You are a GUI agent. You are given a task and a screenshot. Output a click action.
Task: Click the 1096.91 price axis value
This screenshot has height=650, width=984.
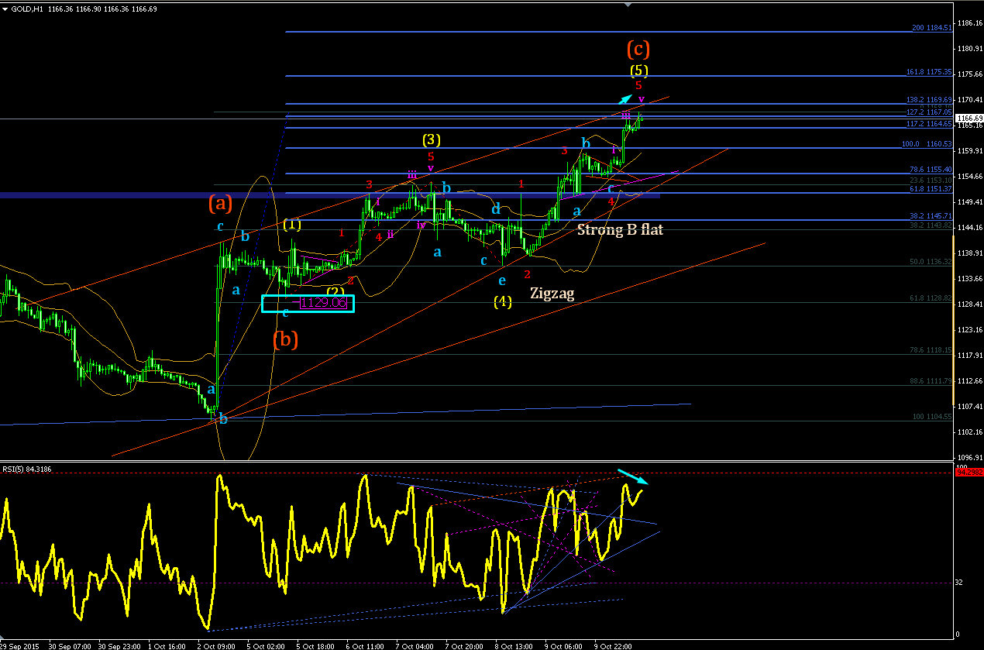coord(970,457)
